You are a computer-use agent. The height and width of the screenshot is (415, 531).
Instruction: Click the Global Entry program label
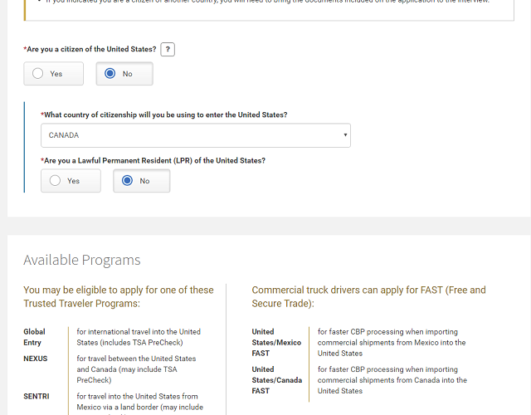34,337
